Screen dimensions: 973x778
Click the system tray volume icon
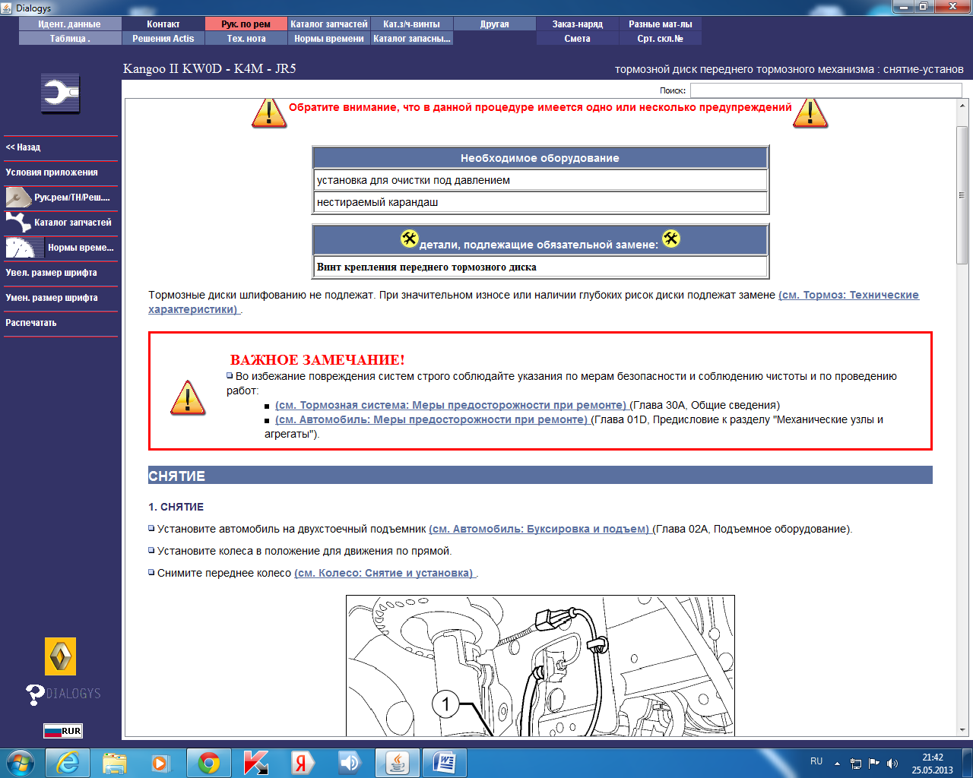[x=892, y=764]
